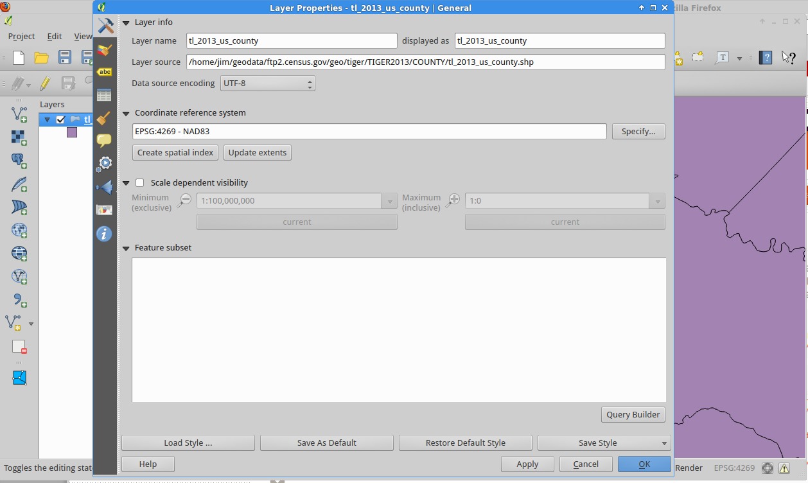Click the Add PostGIS Layer elephant icon
Screen dimensions: 808x483
(19, 161)
